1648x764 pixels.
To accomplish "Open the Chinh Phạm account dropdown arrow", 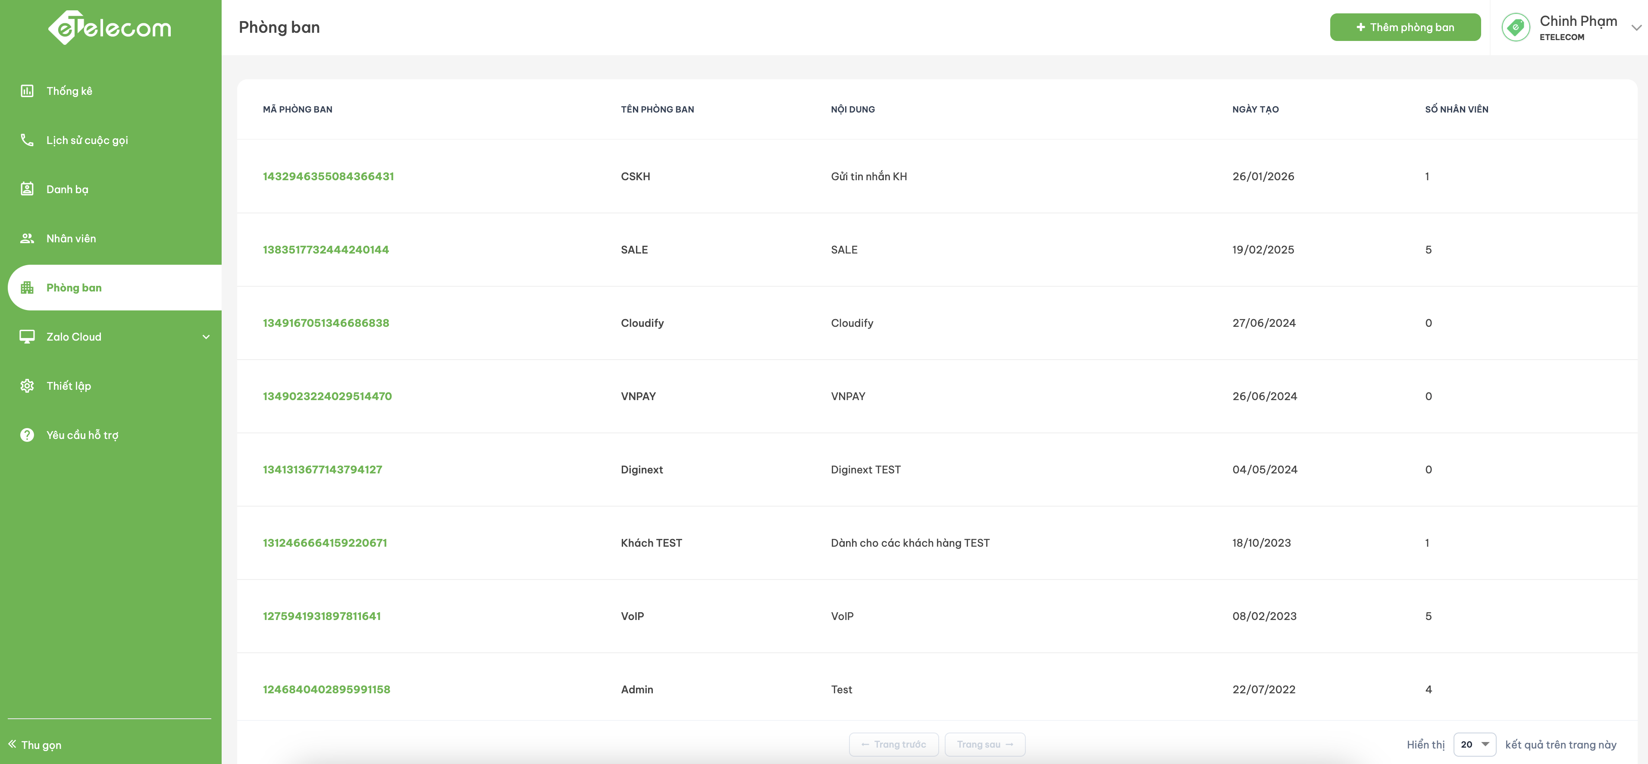I will (1636, 28).
